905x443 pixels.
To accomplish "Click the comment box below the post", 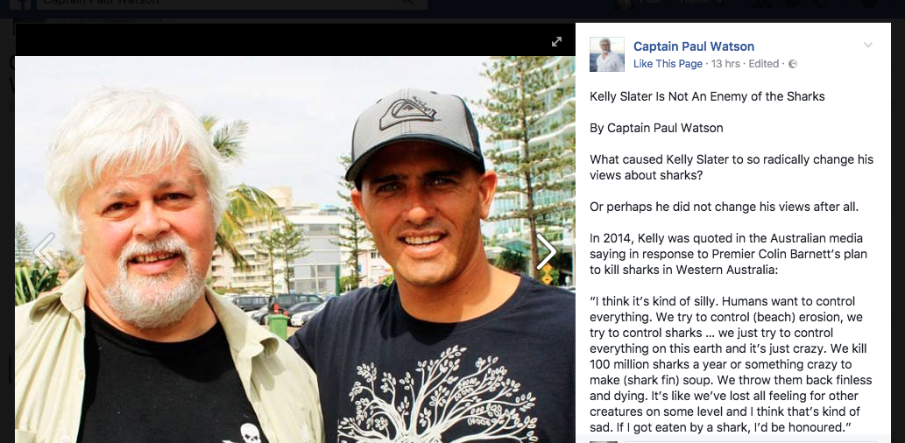I will (750, 440).
